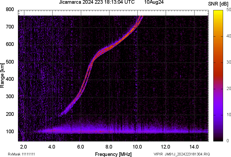Click colorbar tick value 10

pyautogui.click(x=229, y=115)
